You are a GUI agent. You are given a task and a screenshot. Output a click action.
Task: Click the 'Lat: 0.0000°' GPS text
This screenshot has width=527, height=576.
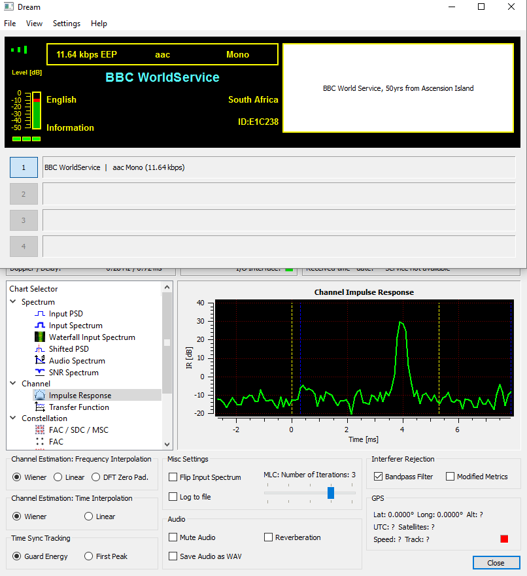click(x=394, y=515)
